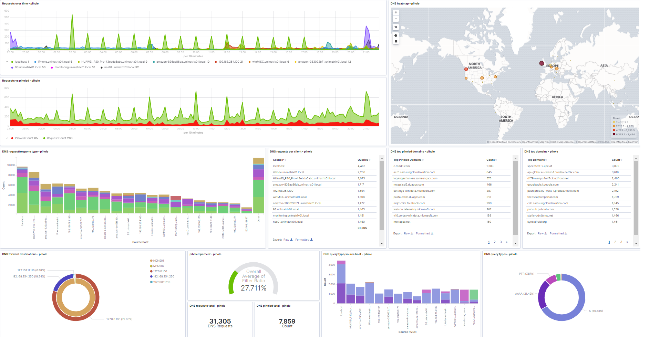
Task: Go to page 2 of top piholed domains
Action: 495,242
